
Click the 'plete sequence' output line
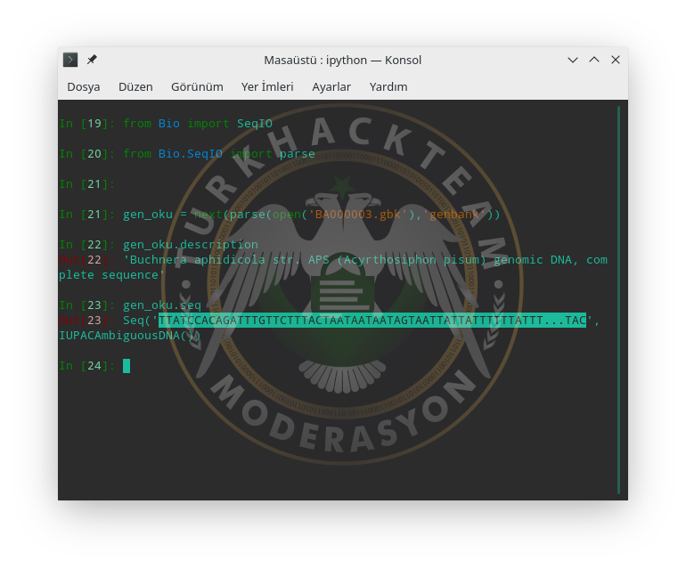(x=111, y=274)
